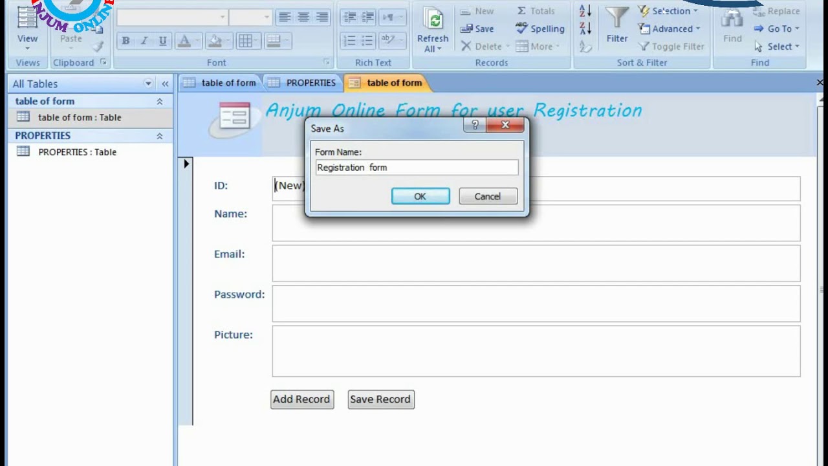
Task: Open All Tables navigation pane dropdown arrow
Action: point(148,83)
